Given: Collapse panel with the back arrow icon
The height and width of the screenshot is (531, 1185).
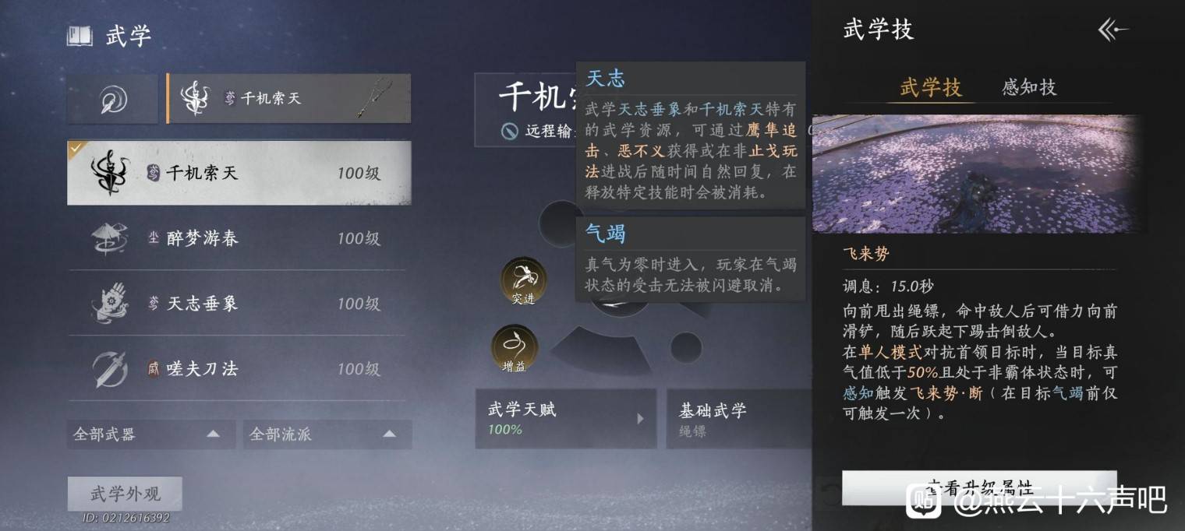Looking at the screenshot, I should [x=1112, y=30].
